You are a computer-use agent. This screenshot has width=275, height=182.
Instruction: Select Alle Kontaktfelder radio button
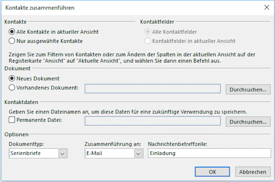(148, 32)
